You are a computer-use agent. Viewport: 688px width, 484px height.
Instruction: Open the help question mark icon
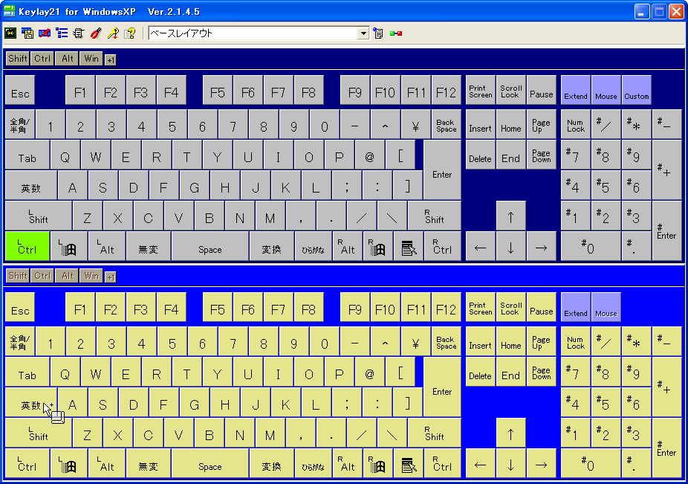130,33
